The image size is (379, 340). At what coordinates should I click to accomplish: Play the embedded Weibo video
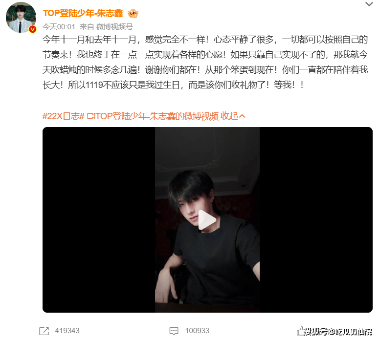click(x=207, y=220)
